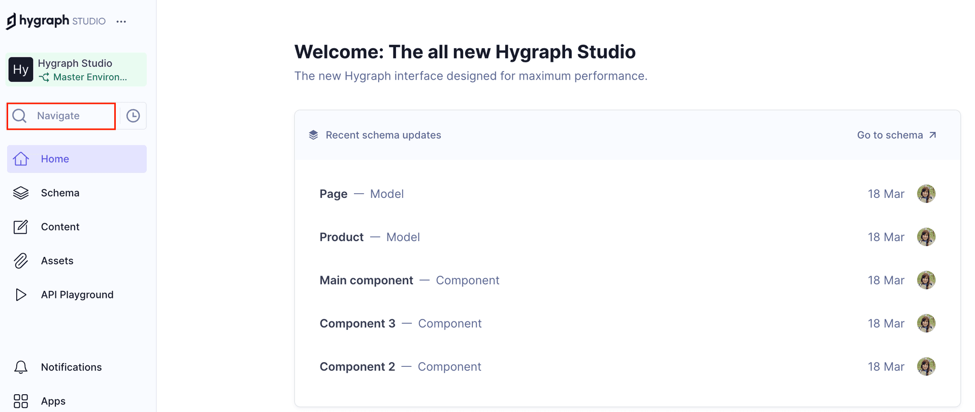This screenshot has width=975, height=412.
Task: Click the Assets paperclip icon
Action: pos(21,261)
